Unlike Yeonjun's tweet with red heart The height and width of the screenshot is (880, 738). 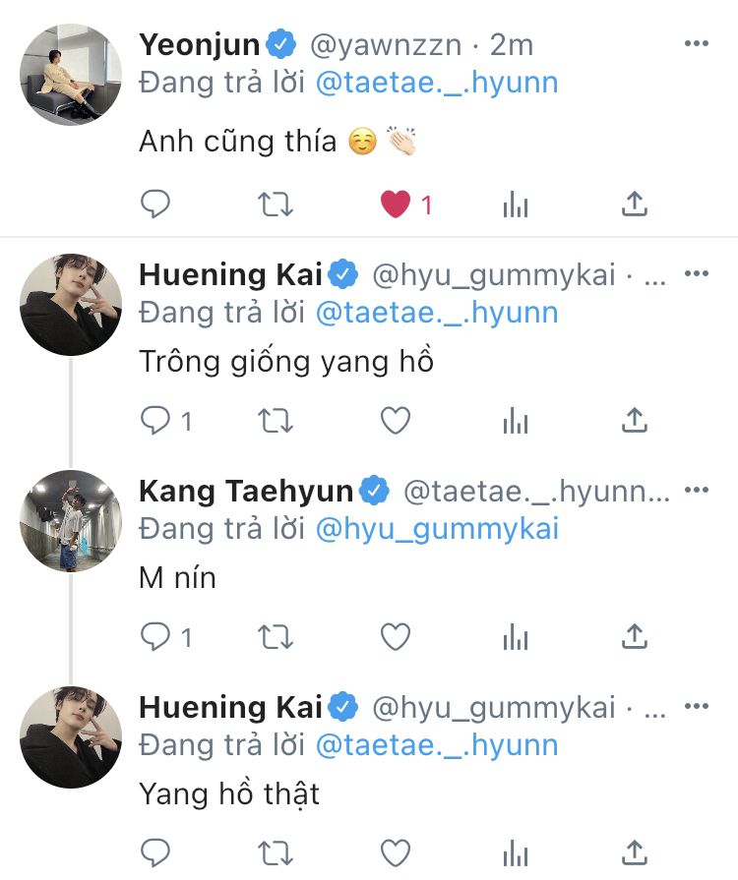[x=396, y=205]
